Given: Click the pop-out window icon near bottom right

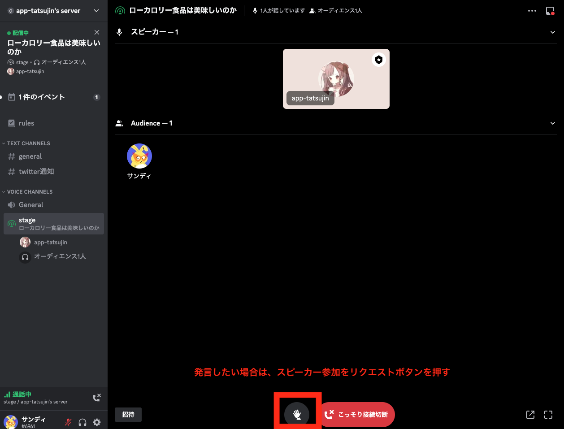Looking at the screenshot, I should [530, 415].
